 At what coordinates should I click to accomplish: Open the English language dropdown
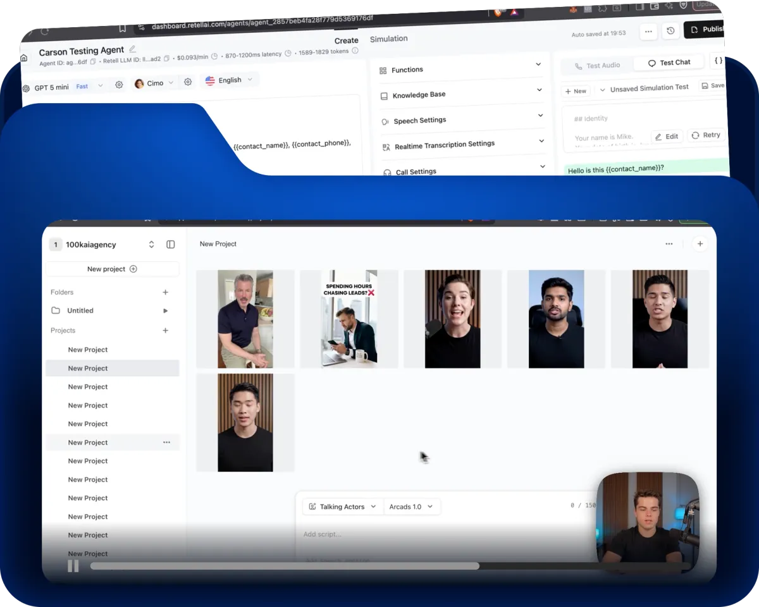pos(229,80)
